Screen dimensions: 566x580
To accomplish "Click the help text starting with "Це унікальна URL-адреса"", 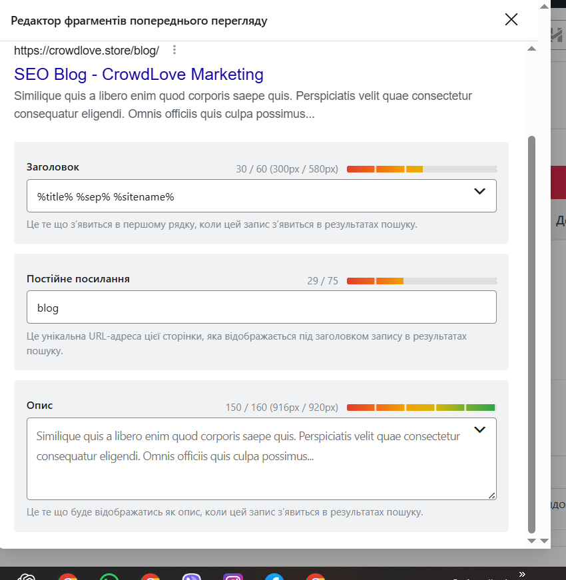I will pyautogui.click(x=247, y=343).
